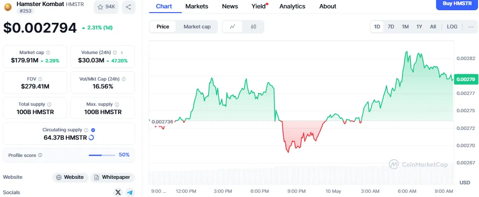Viewport: 479px width, 197px height.
Task: Select the Price chart toggle
Action: click(163, 27)
